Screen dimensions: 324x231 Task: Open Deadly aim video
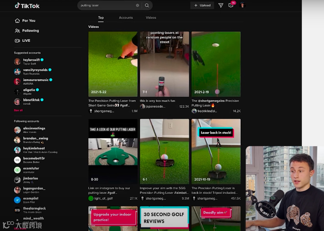216,218
